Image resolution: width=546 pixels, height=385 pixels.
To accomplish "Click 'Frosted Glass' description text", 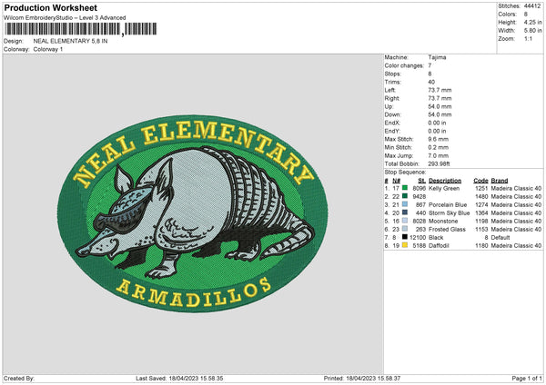I will point(447,230).
